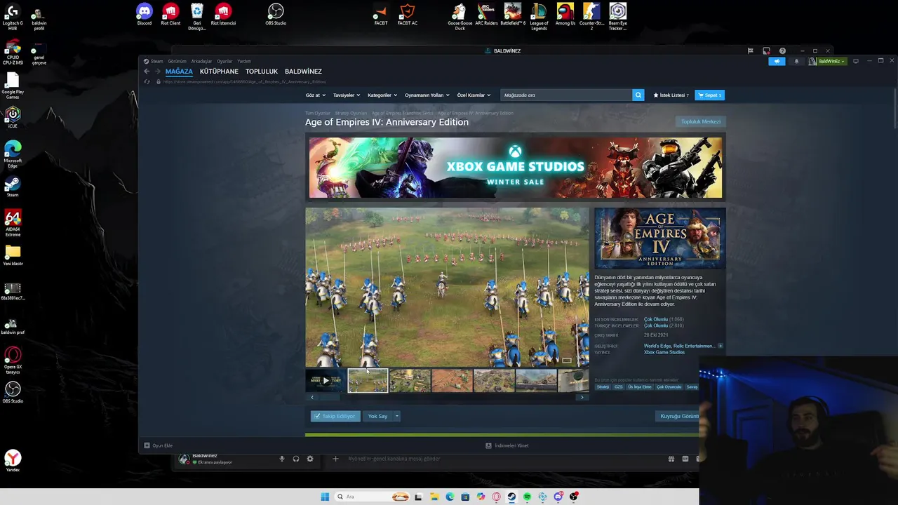
Task: Expand the Tavsiyeler store menu
Action: (x=347, y=95)
